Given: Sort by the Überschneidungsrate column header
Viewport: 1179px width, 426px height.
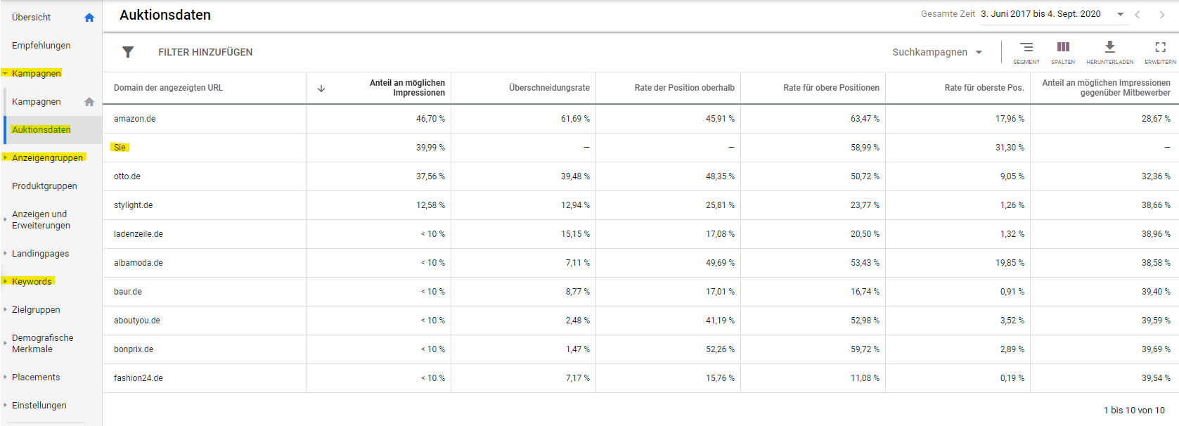Looking at the screenshot, I should (x=549, y=88).
